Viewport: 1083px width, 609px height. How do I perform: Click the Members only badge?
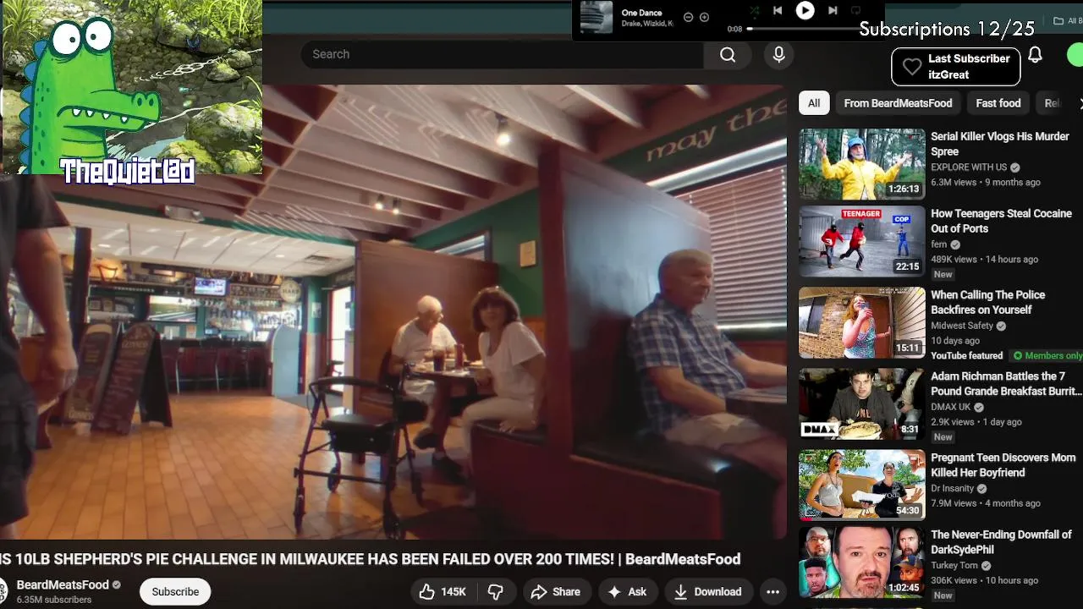click(x=1048, y=356)
